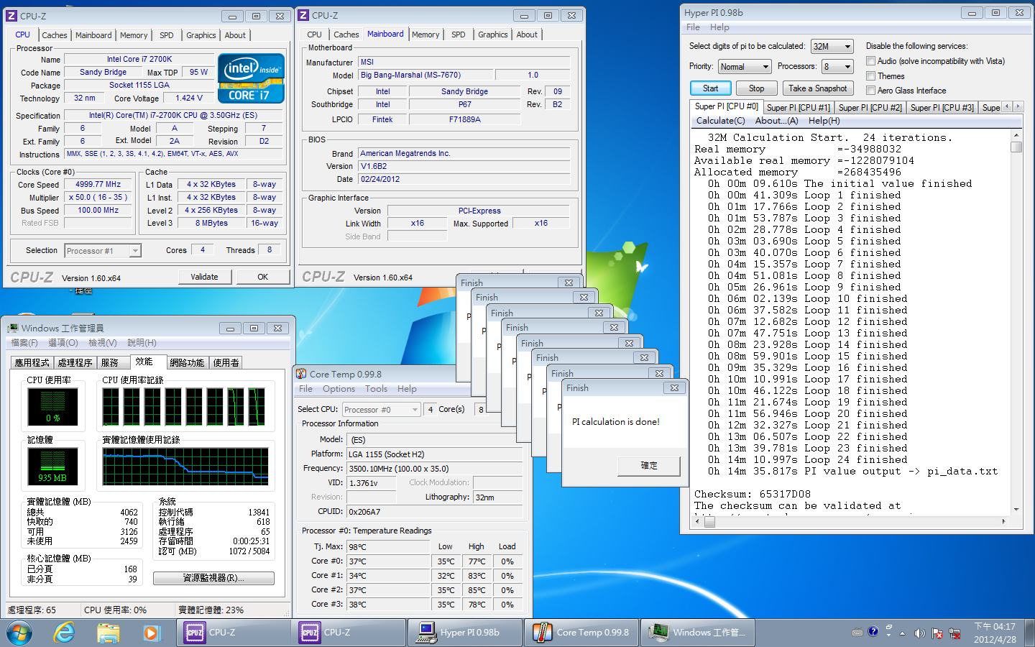Switch Task Manager to 處理程序 tab

click(x=75, y=363)
